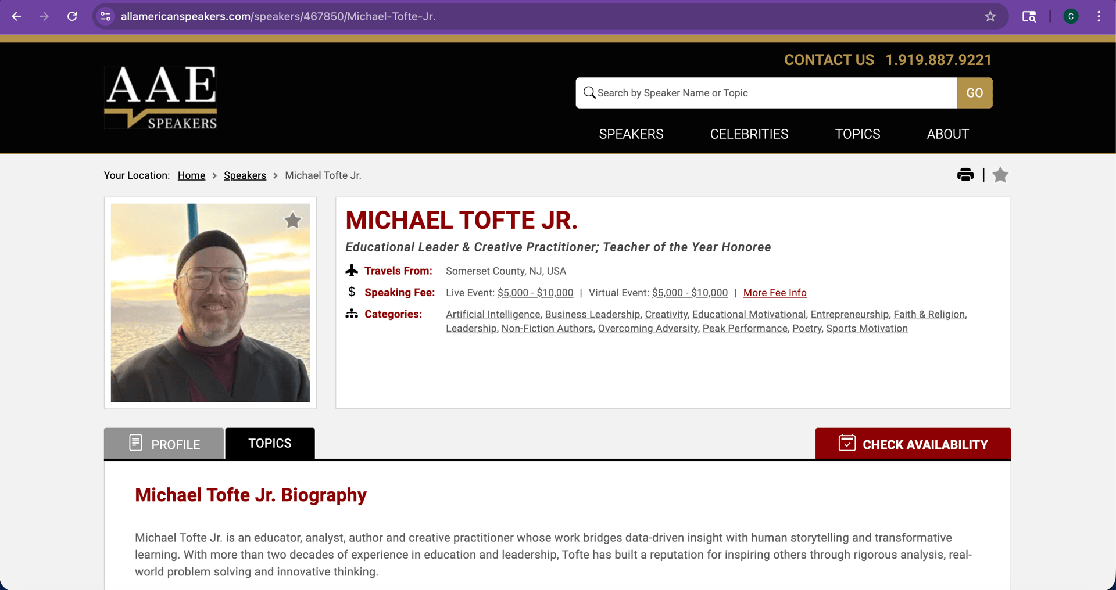Open the More Fee Info link
Image resolution: width=1116 pixels, height=590 pixels.
(x=775, y=293)
